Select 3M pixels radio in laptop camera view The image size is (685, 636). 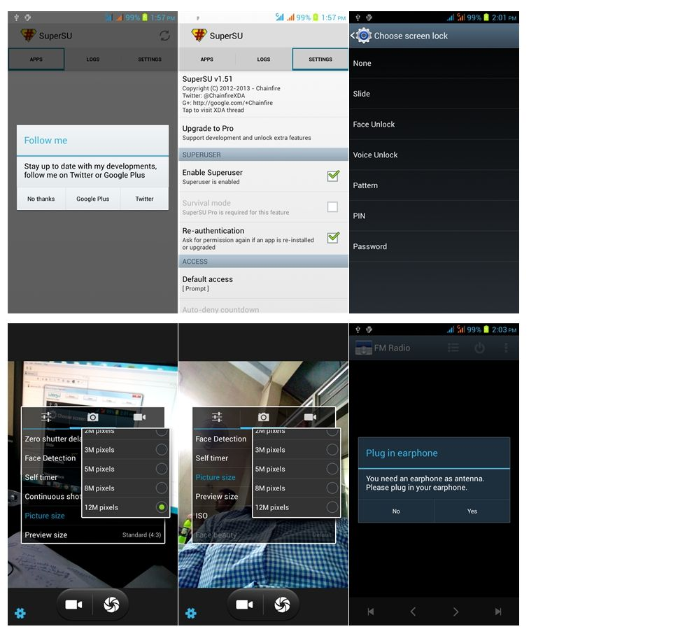click(162, 449)
